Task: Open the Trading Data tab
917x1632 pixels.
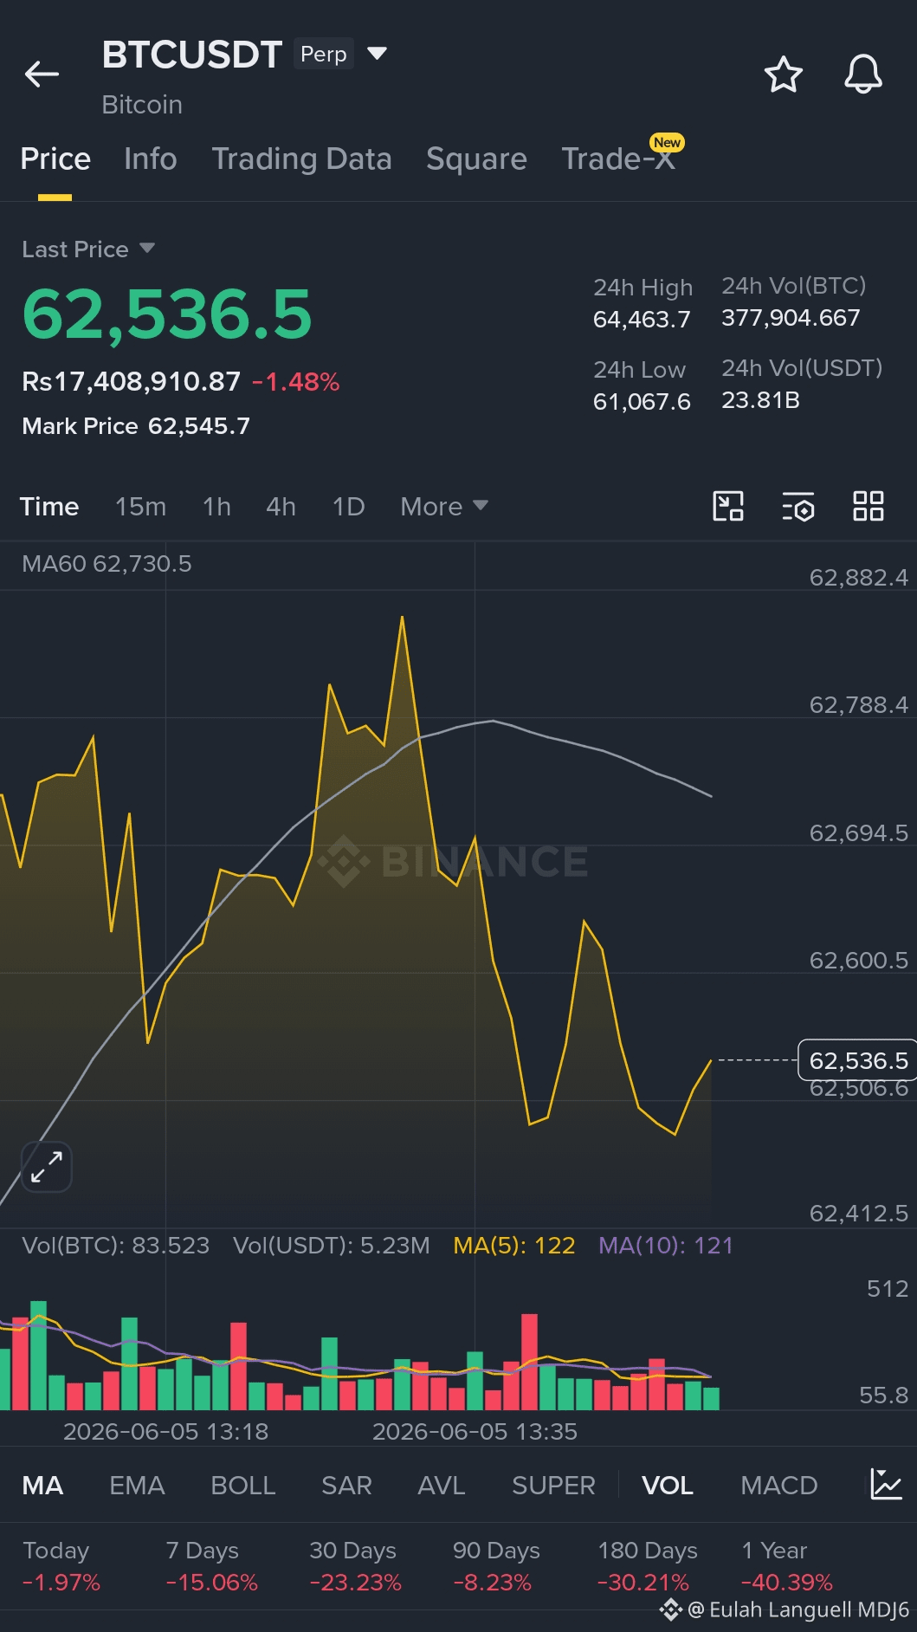Action: [301, 159]
